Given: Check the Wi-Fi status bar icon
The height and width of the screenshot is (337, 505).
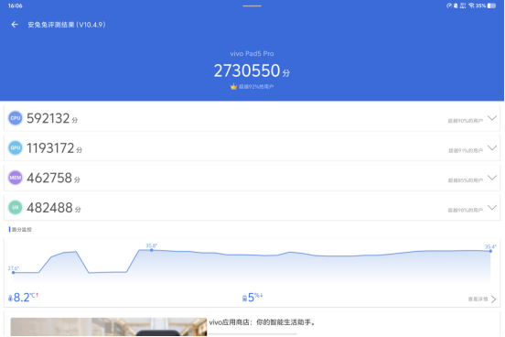Looking at the screenshot, I should [471, 5].
